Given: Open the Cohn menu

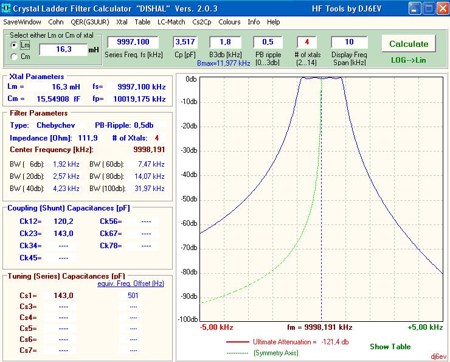Looking at the screenshot, I should (56, 22).
